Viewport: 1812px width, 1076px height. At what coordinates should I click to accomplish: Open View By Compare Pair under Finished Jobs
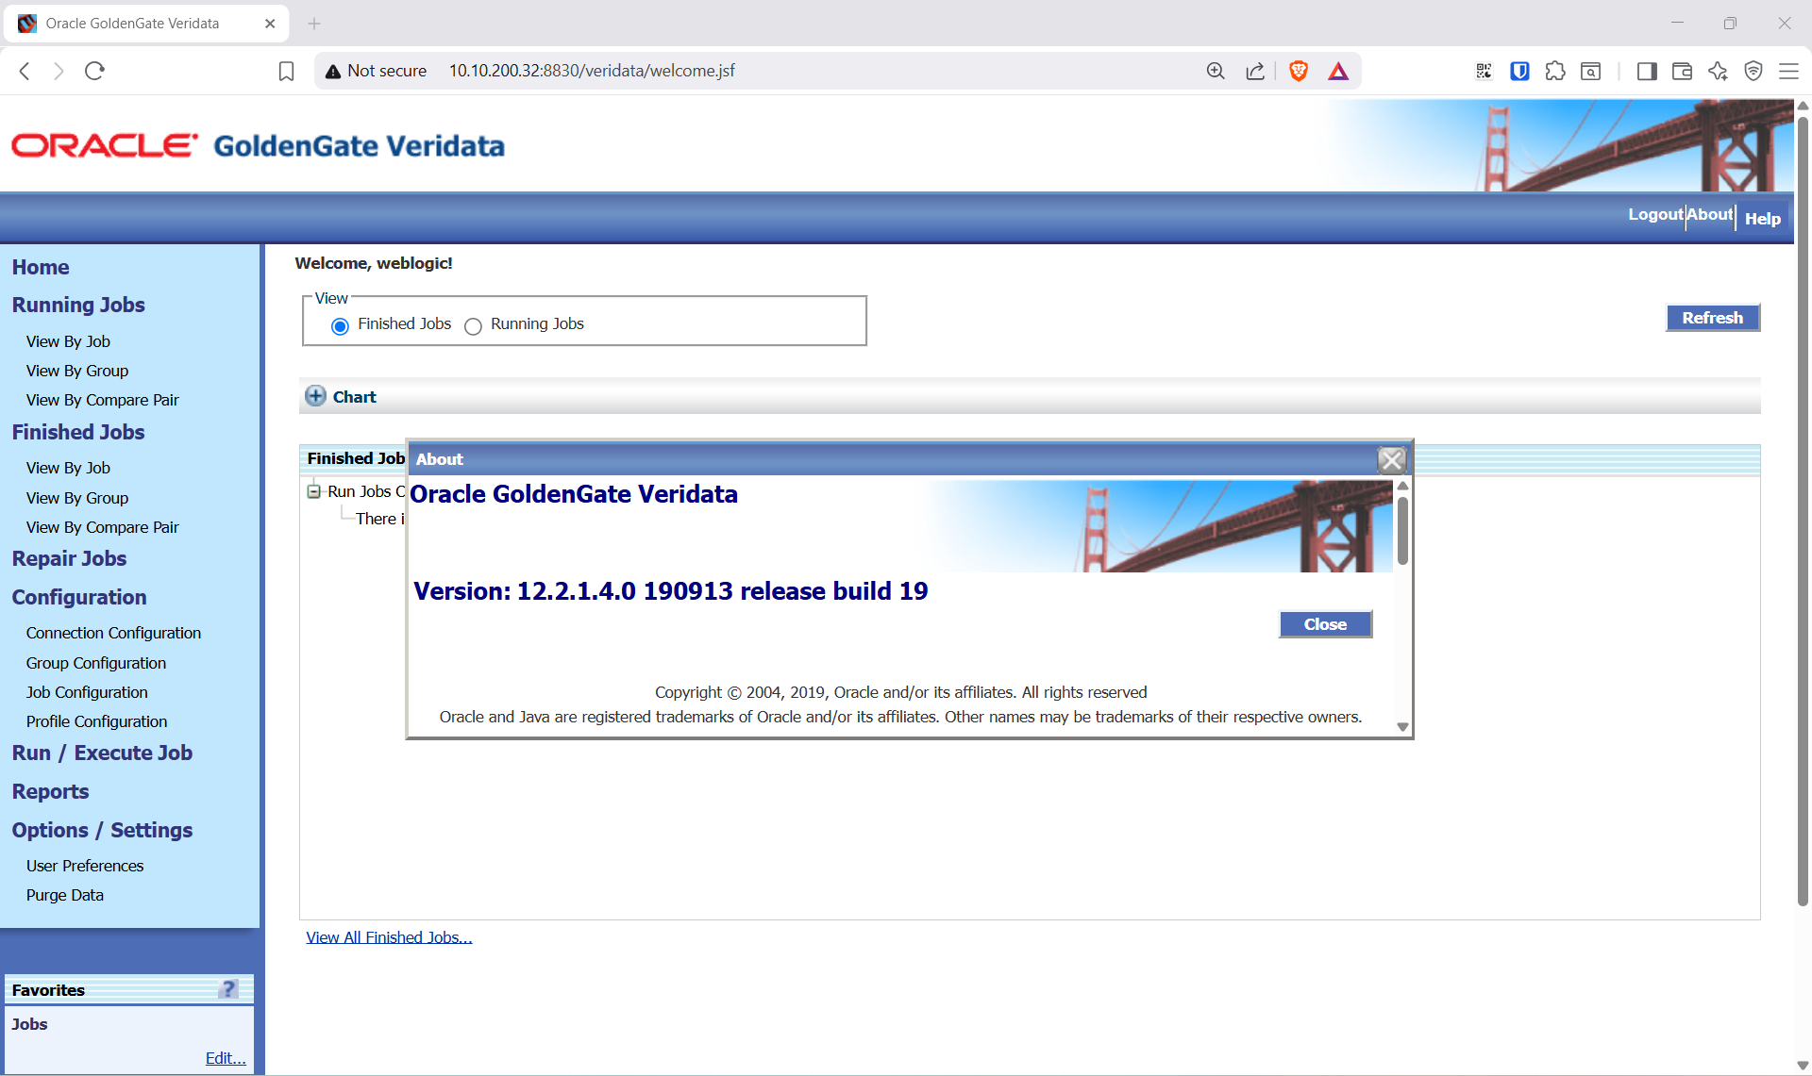tap(102, 527)
